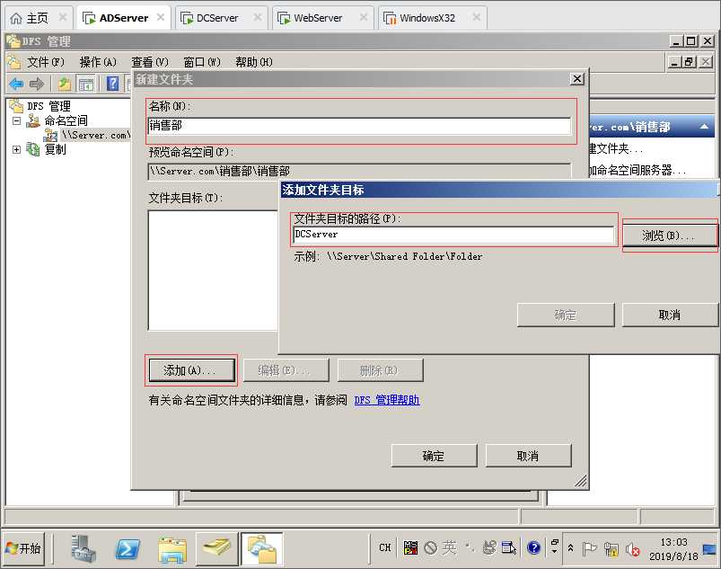
Task: Click the CH language indicator
Action: tap(385, 547)
